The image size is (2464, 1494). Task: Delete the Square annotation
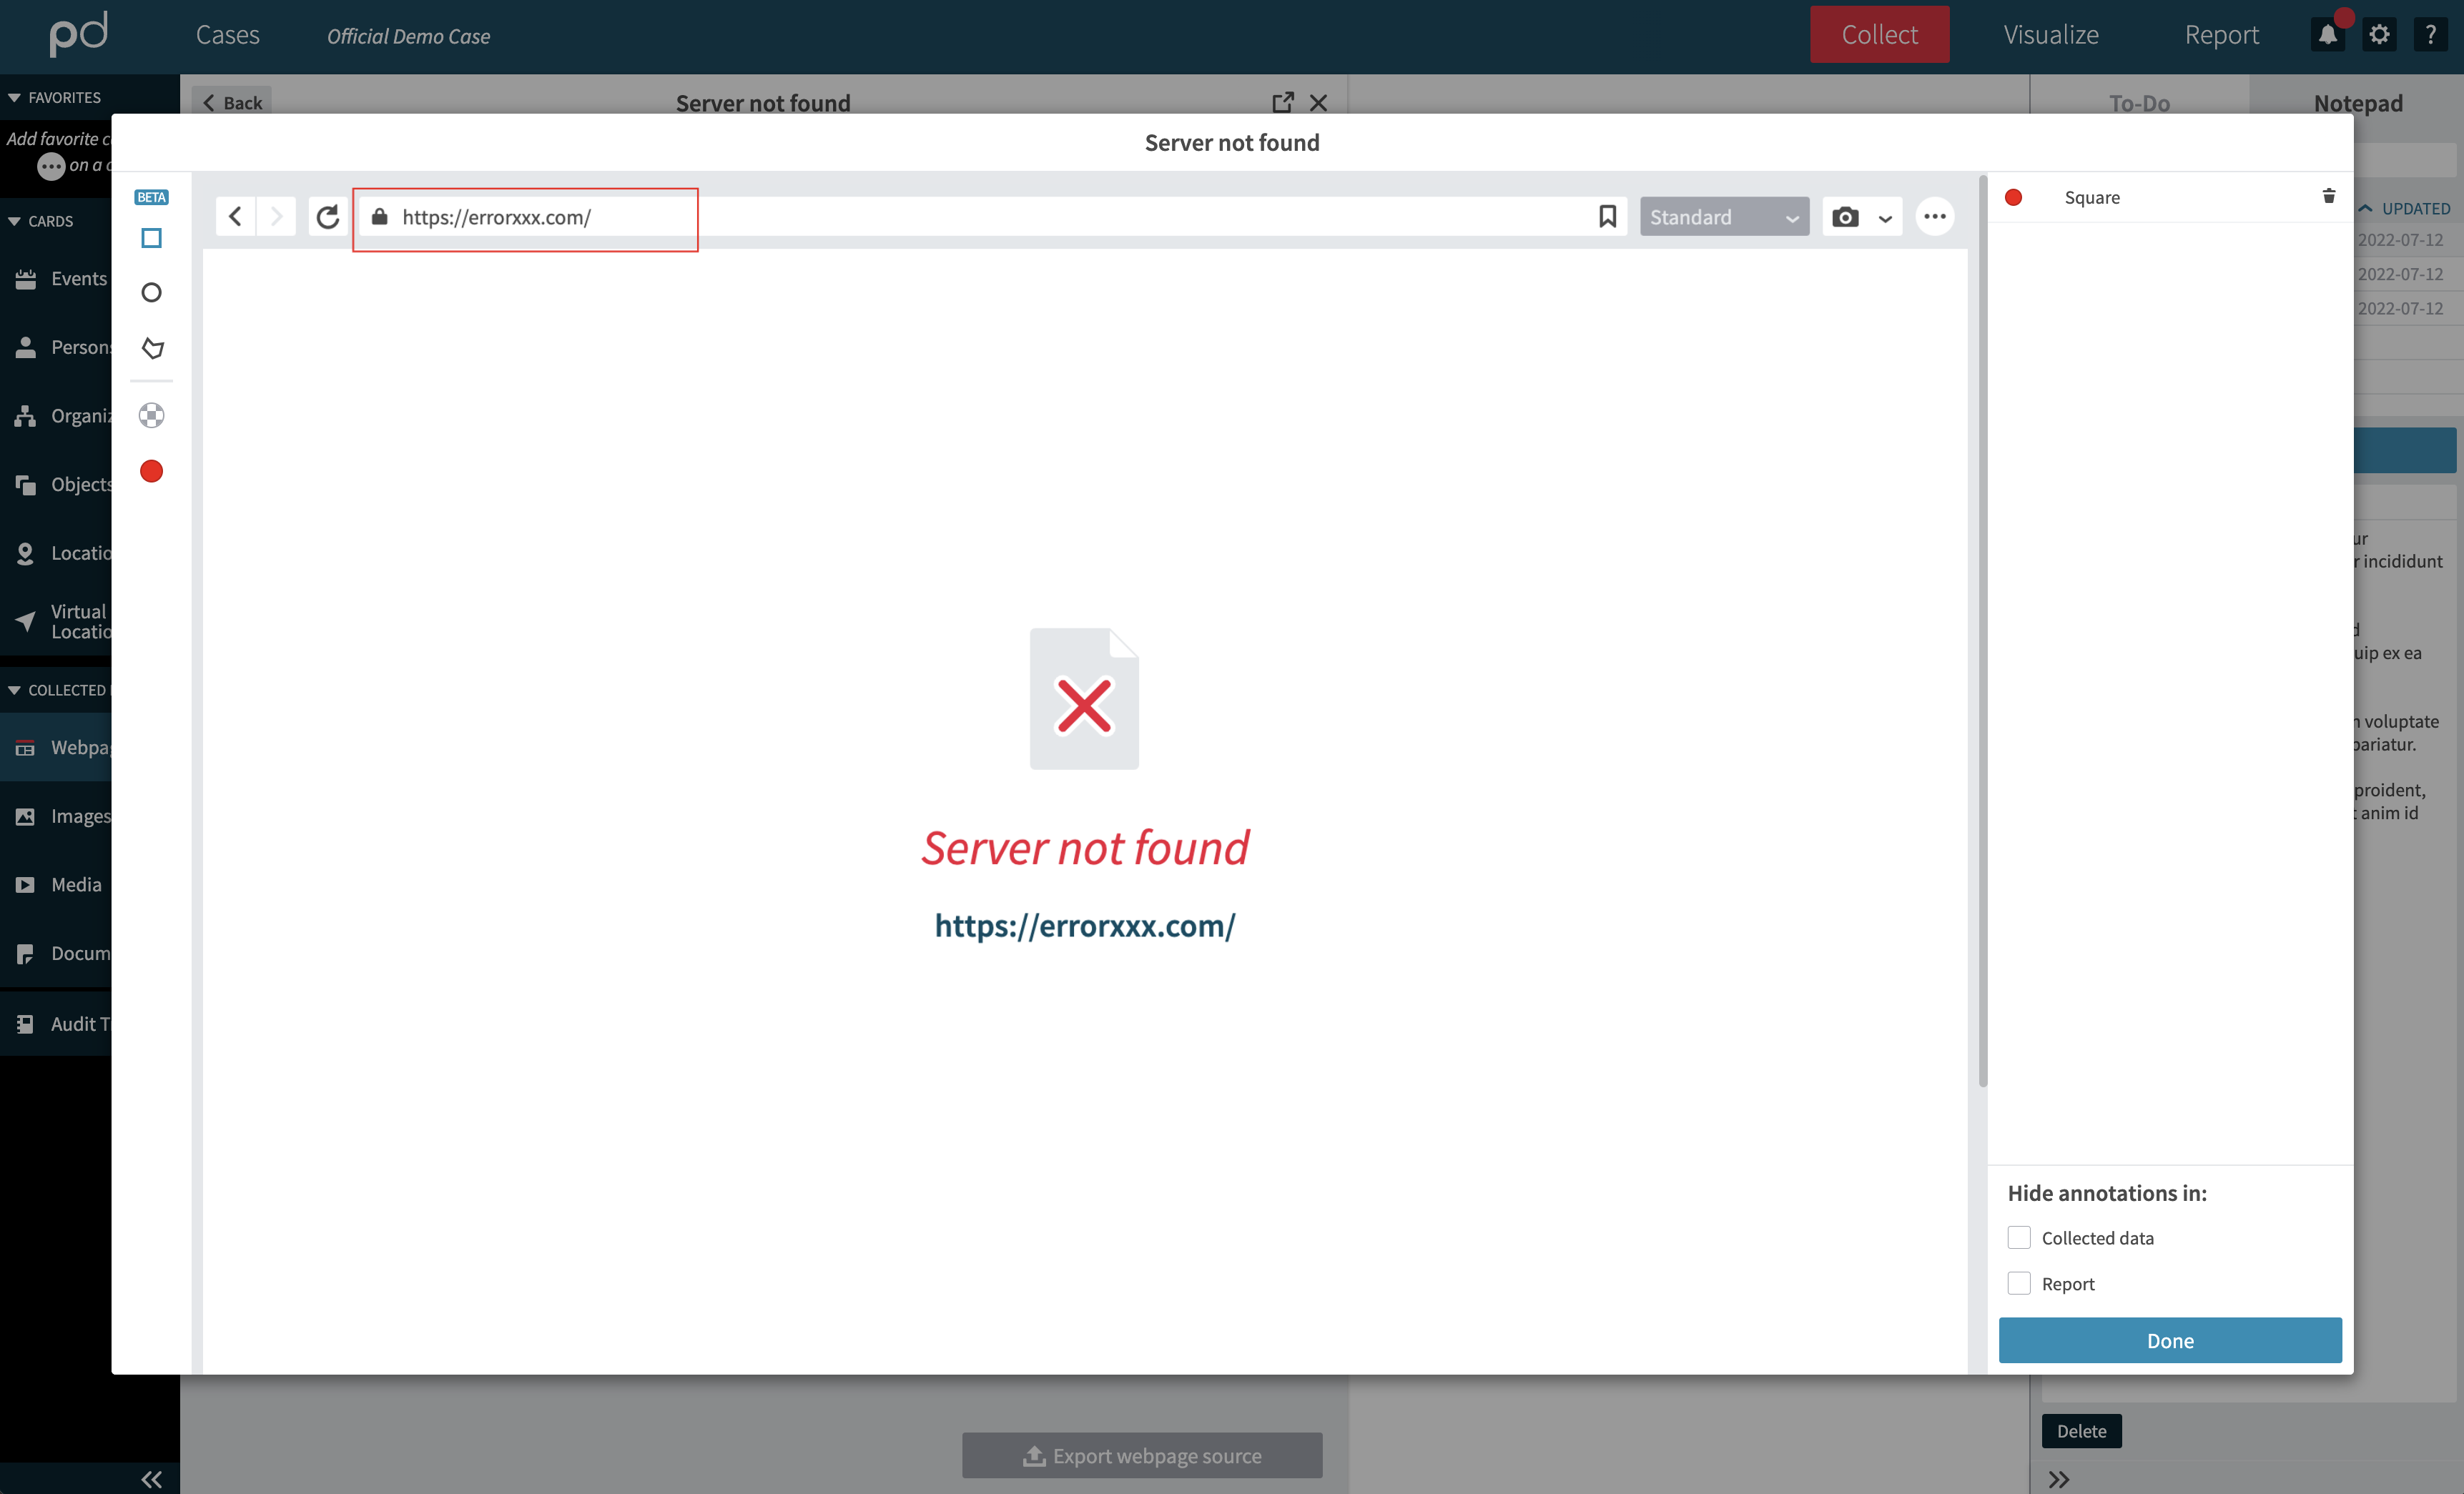2328,196
